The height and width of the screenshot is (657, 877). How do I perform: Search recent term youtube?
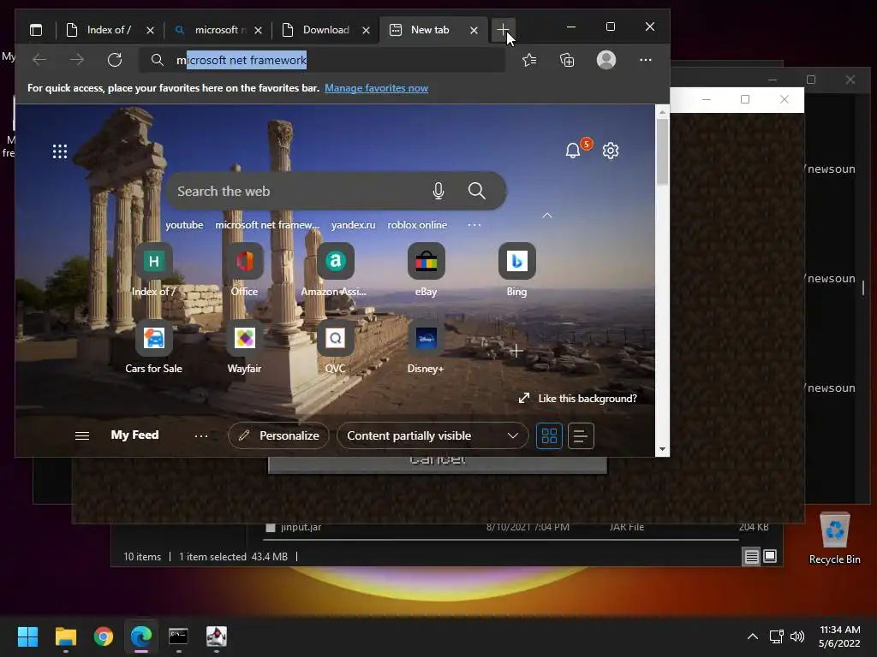[x=185, y=225]
